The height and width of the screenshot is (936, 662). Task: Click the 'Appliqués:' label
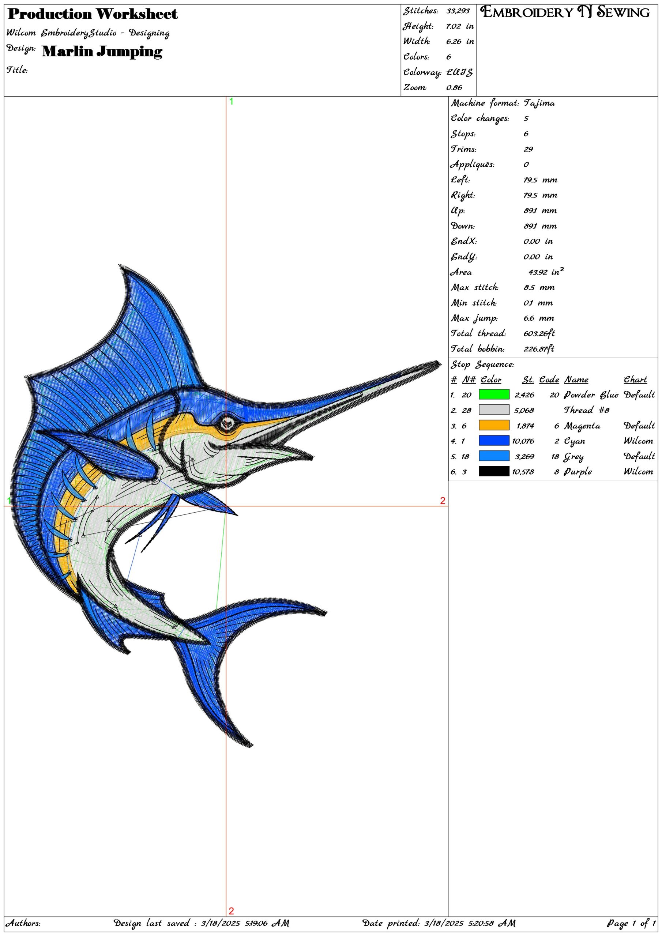click(x=472, y=165)
